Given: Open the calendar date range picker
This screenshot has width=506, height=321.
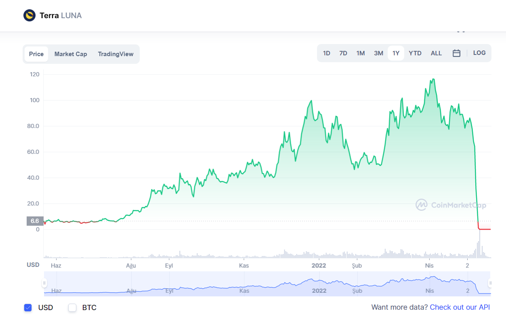Looking at the screenshot, I should [x=456, y=53].
